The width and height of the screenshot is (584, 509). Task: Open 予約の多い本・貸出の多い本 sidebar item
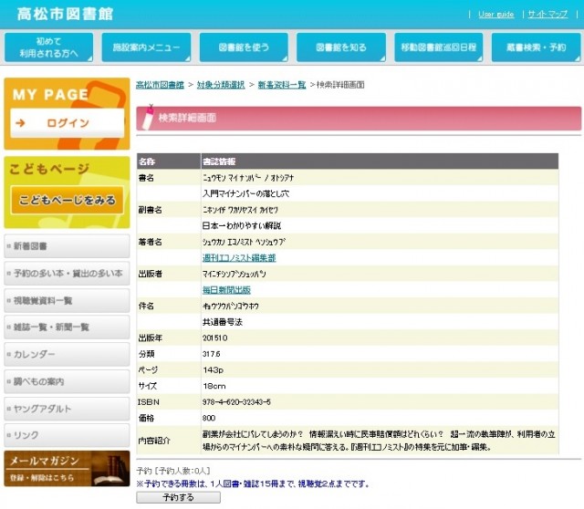67,274
